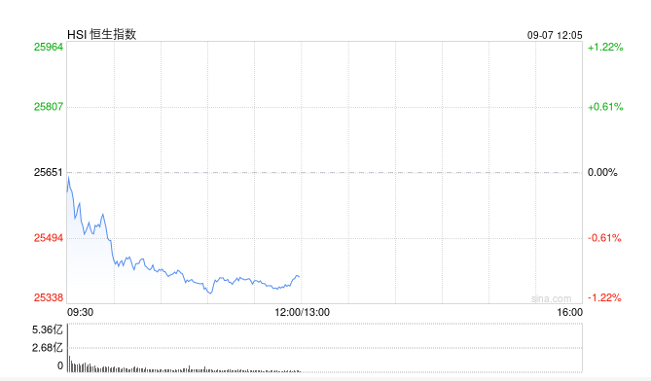
Task: Click the 2.68亿 volume axis label
Action: (48, 347)
